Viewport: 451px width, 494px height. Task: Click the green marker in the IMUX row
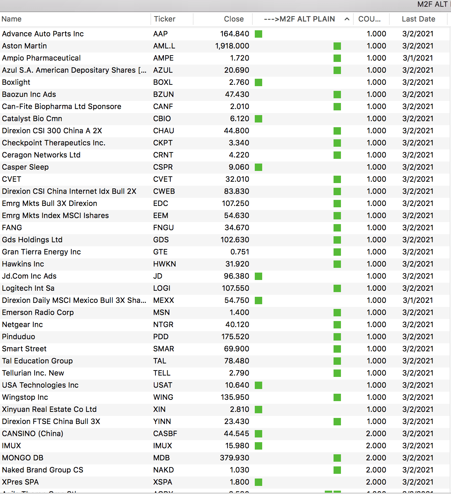(258, 446)
